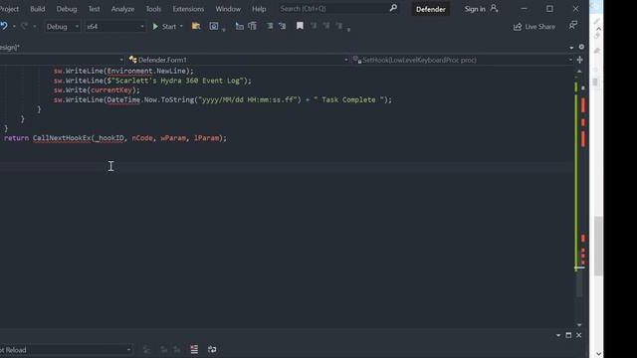
Task: Open the Test menu
Action: [x=94, y=9]
